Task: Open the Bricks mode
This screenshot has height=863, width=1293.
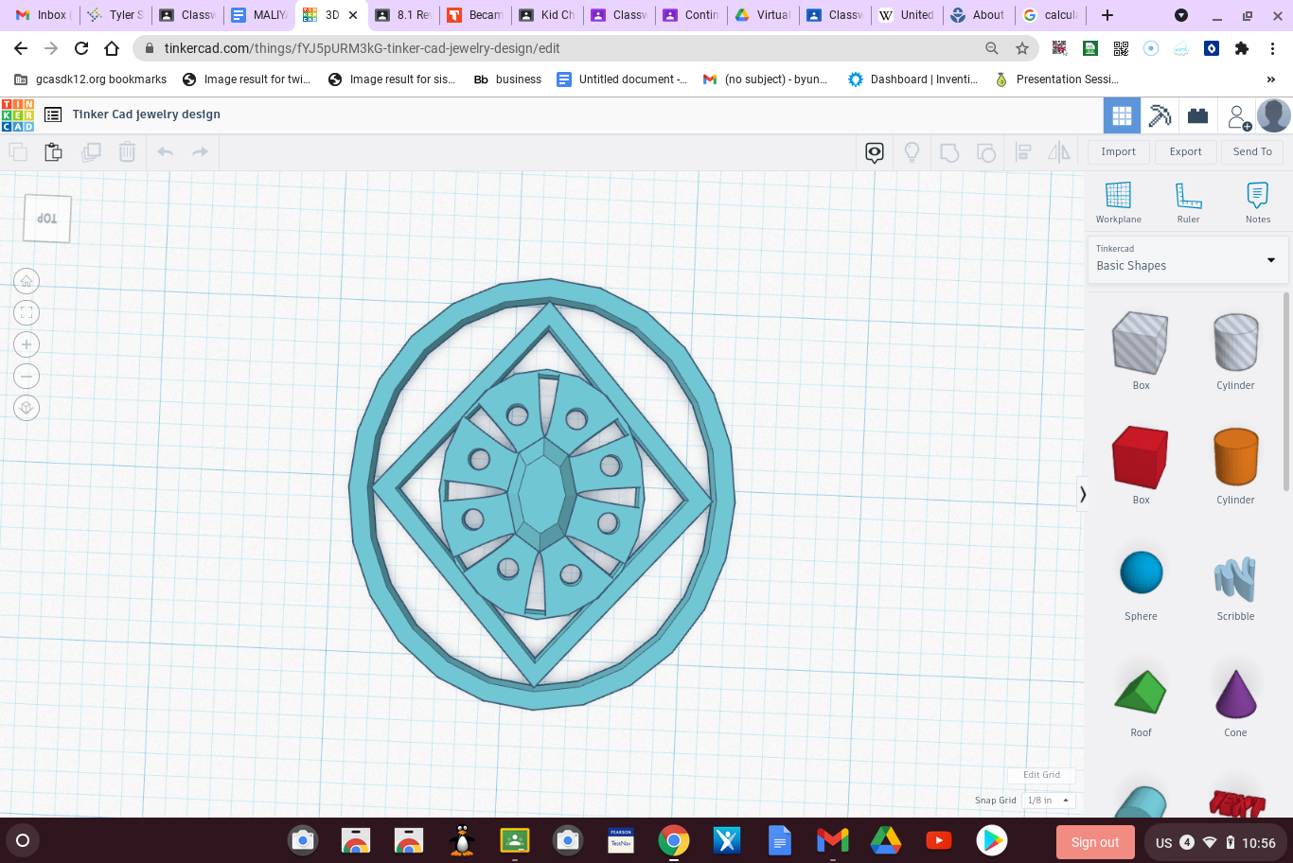Action: [x=1198, y=115]
